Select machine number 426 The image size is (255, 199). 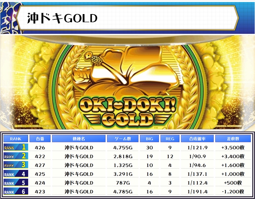pos(40,148)
